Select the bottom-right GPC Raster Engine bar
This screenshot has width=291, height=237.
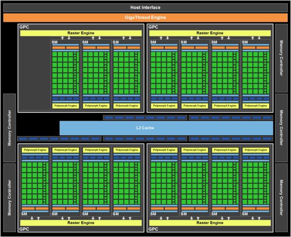210,223
